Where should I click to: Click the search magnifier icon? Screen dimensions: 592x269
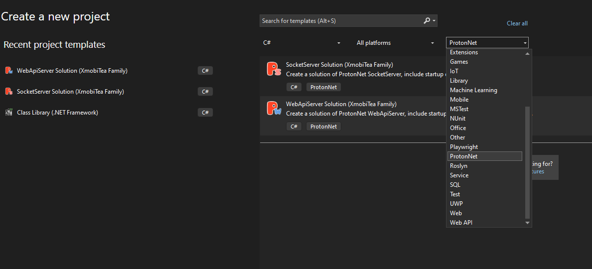[x=427, y=21]
